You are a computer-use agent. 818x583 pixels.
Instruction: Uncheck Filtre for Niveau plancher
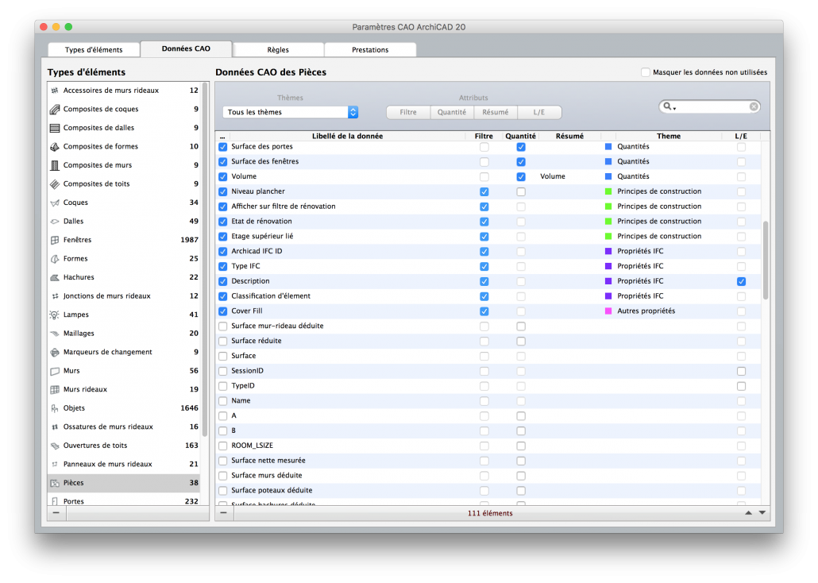484,192
